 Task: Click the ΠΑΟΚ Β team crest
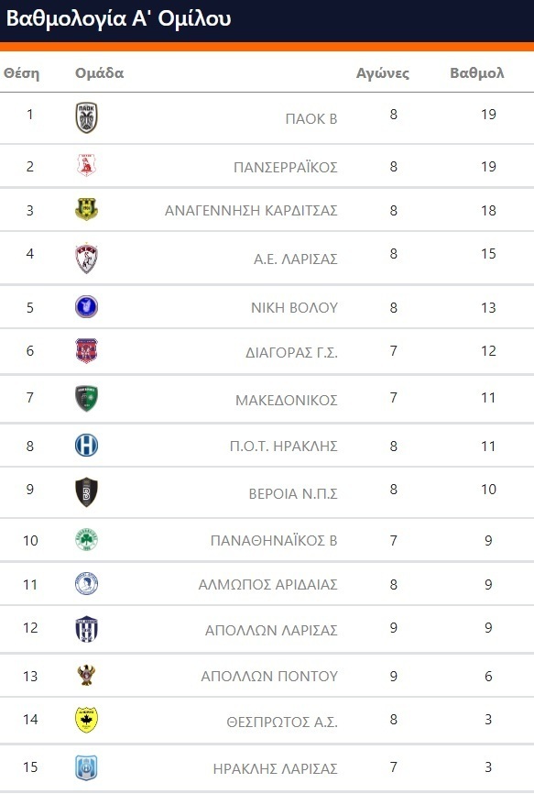coord(86,117)
